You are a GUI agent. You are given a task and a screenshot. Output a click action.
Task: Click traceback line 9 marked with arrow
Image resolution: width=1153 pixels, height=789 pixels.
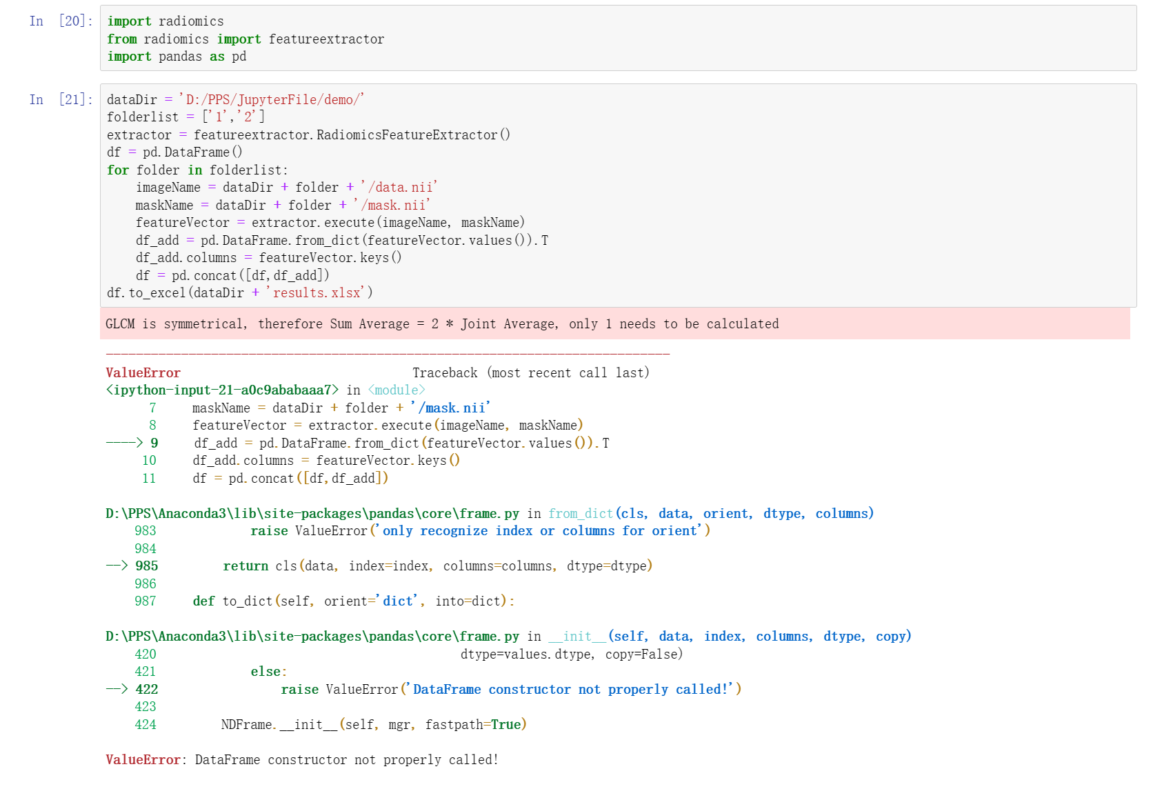pos(401,443)
